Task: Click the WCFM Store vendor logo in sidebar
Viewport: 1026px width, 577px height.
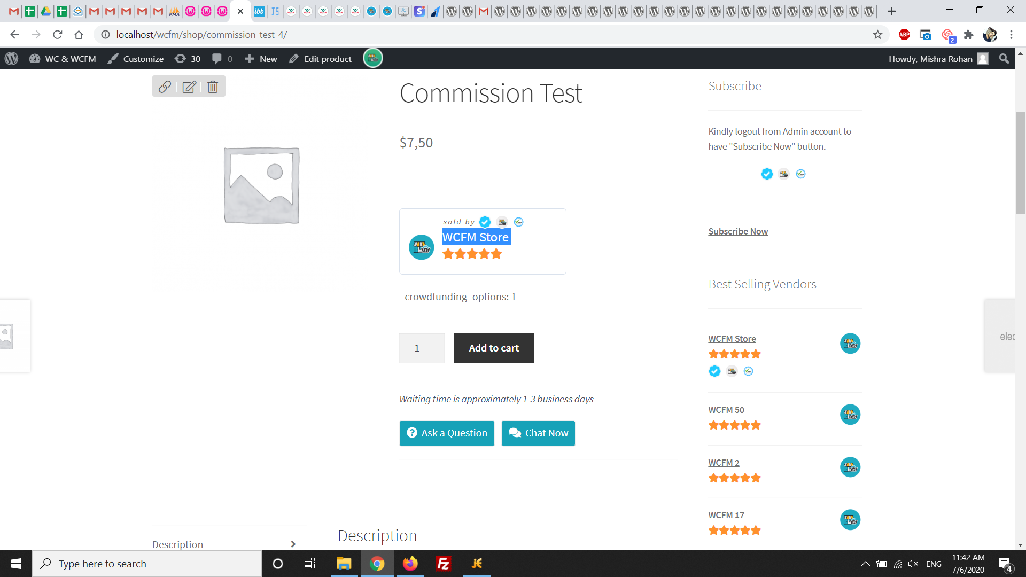Action: click(850, 344)
